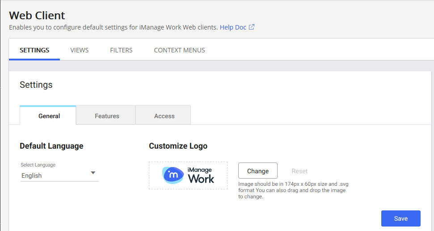Image resolution: width=434 pixels, height=231 pixels.
Task: Click the Reset logo button
Action: point(299,171)
